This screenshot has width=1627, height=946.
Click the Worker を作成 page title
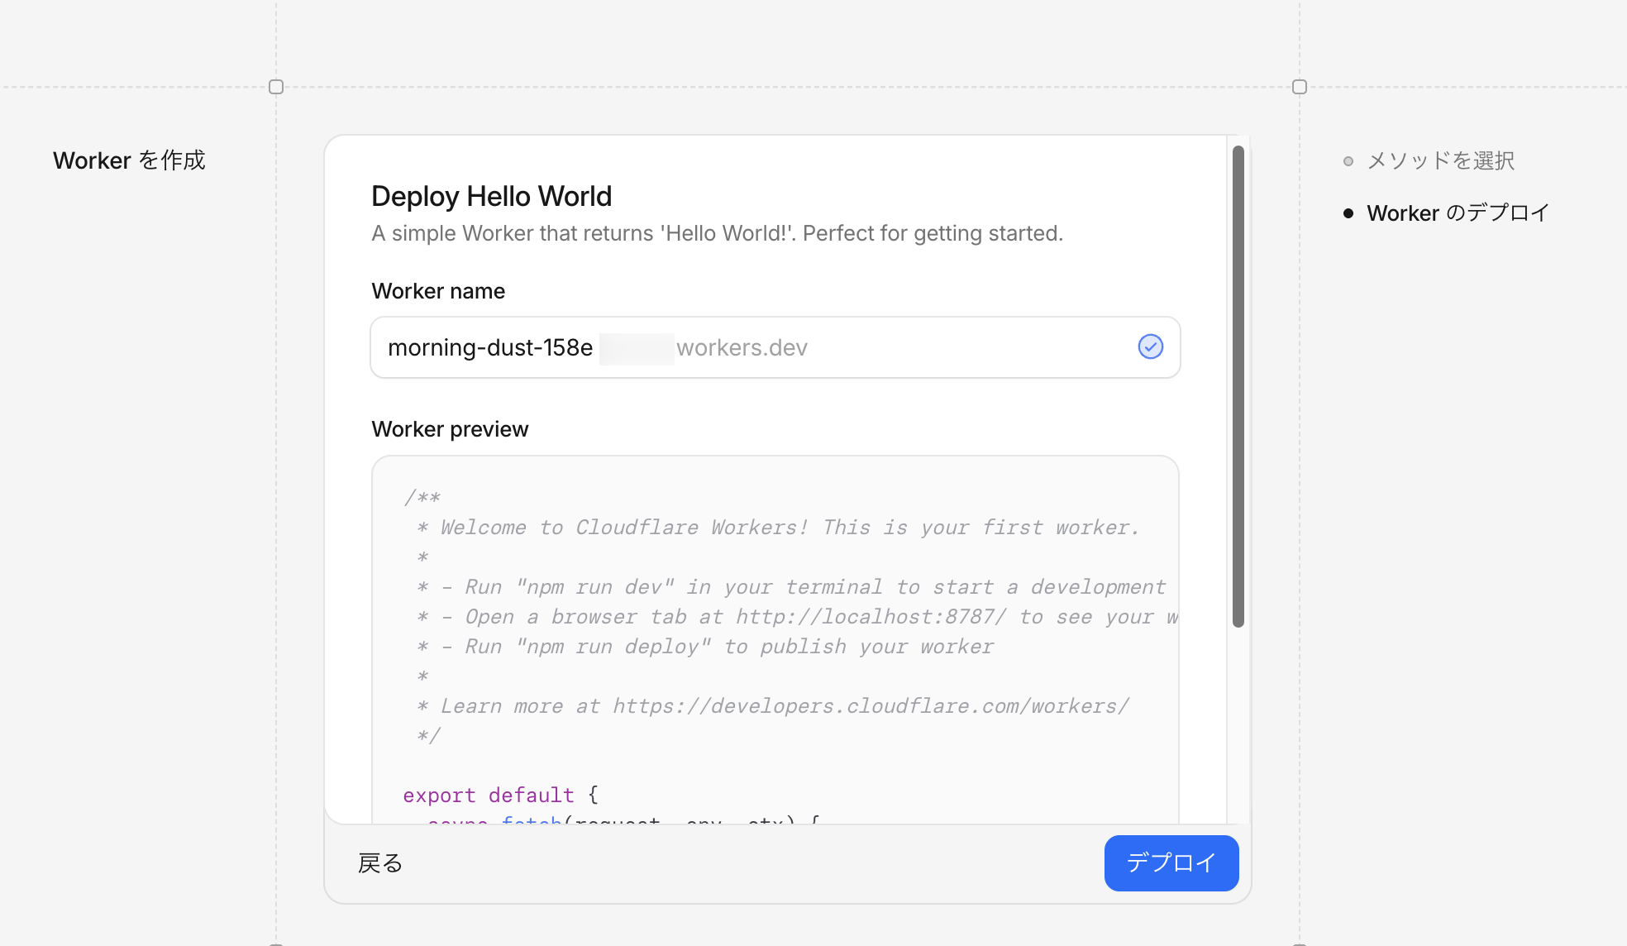(x=129, y=160)
